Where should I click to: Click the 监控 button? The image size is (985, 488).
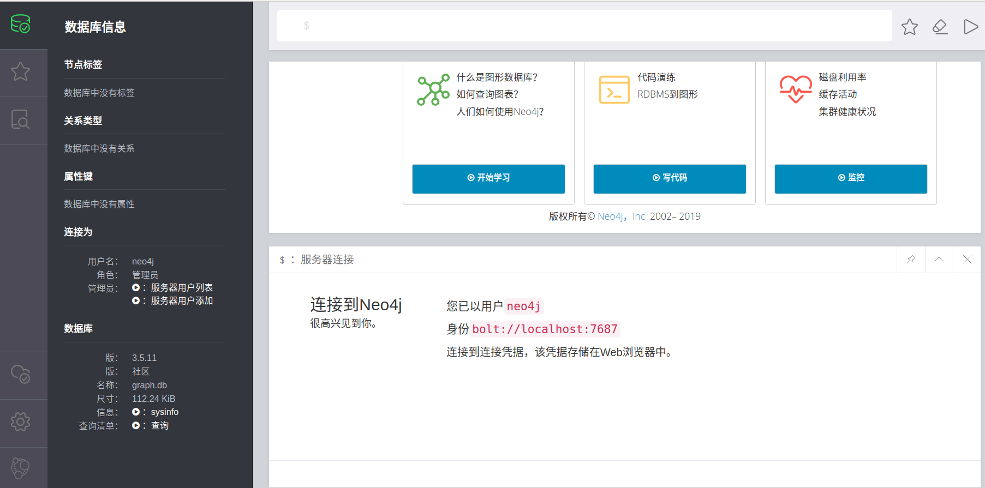pos(851,179)
